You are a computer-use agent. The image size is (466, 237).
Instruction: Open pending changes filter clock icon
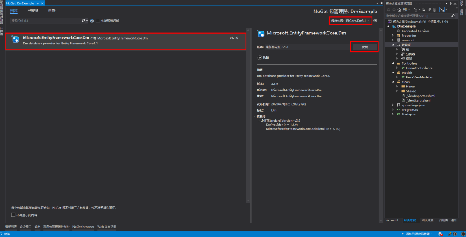pos(416,10)
